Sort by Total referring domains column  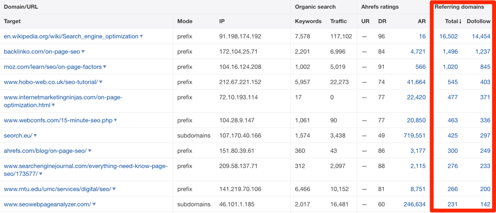pyautogui.click(x=453, y=21)
